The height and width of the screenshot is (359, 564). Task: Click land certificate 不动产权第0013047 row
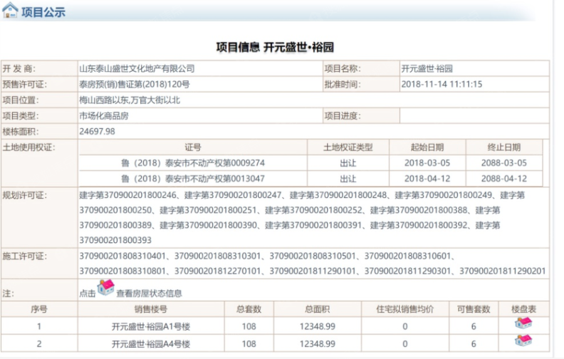192,179
